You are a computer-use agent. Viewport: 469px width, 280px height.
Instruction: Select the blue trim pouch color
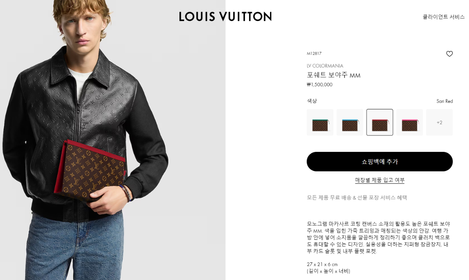click(x=350, y=122)
